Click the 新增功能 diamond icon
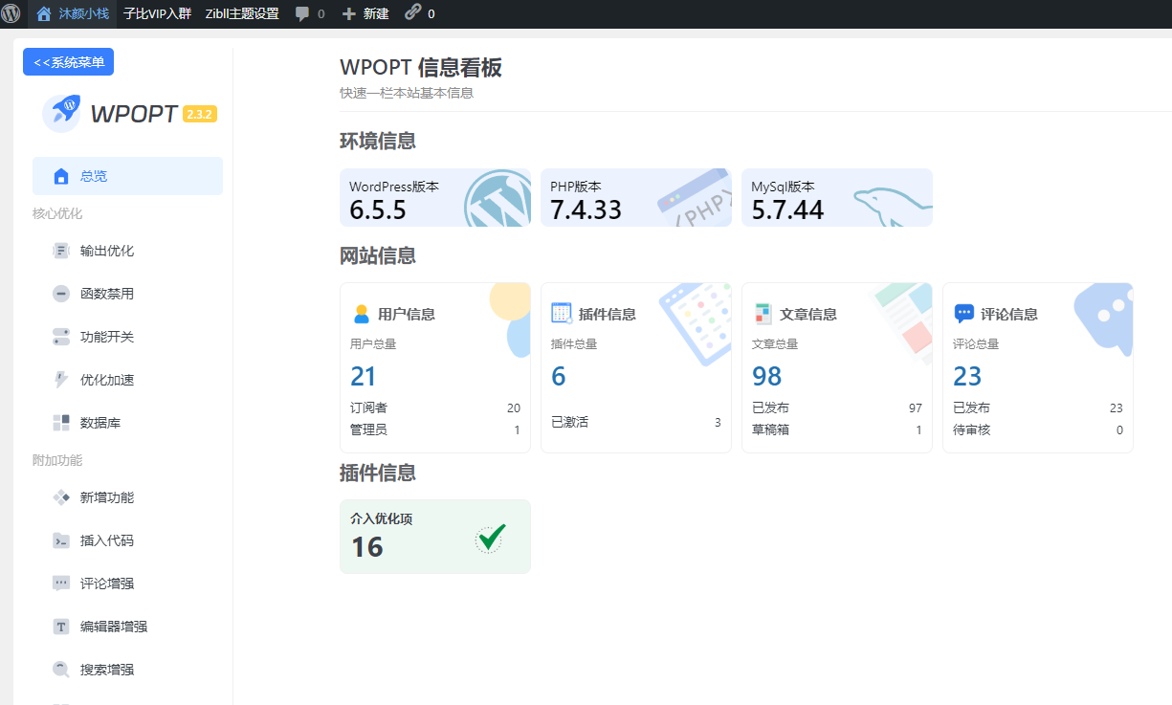1172x705 pixels. coord(62,497)
